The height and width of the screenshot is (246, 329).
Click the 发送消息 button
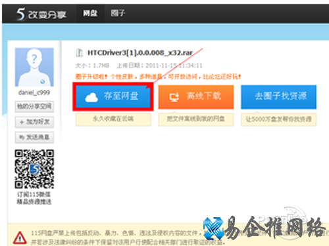pos(34,137)
